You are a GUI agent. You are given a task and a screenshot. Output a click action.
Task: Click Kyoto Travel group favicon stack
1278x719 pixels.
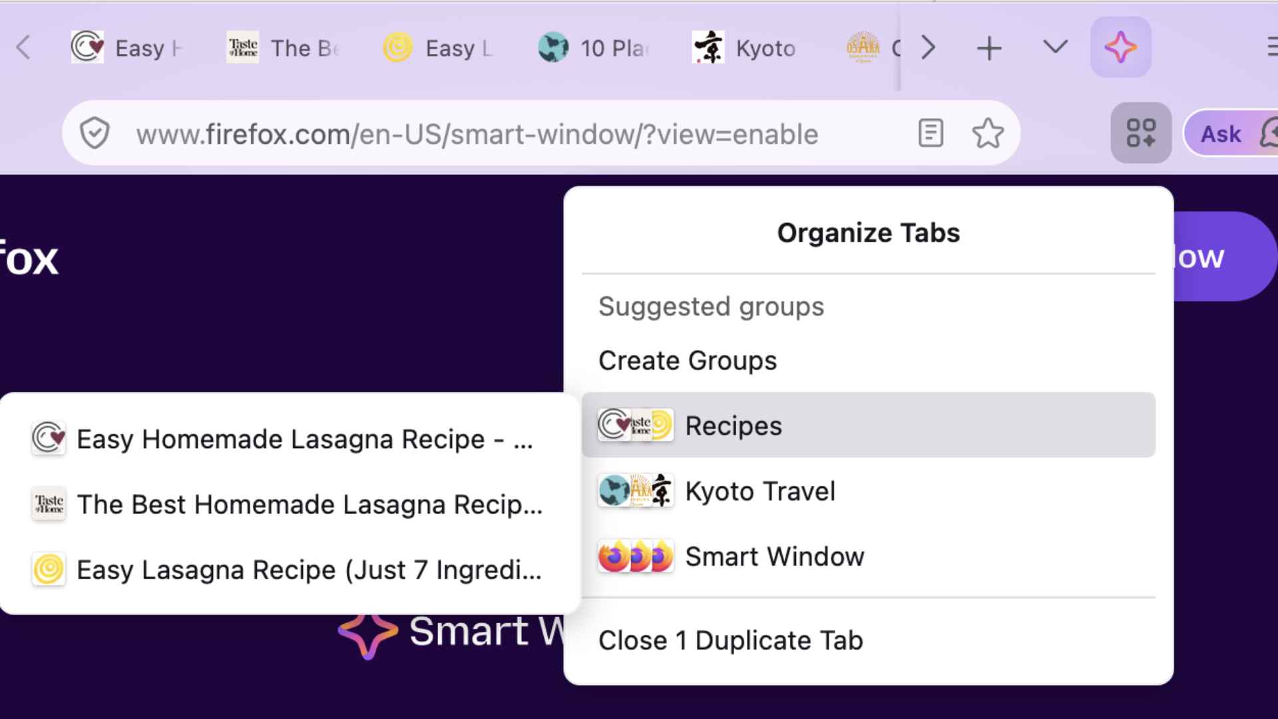[636, 491]
